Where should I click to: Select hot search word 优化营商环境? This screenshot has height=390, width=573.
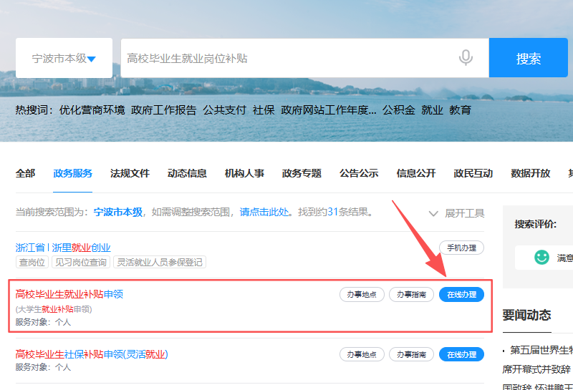[x=92, y=110]
